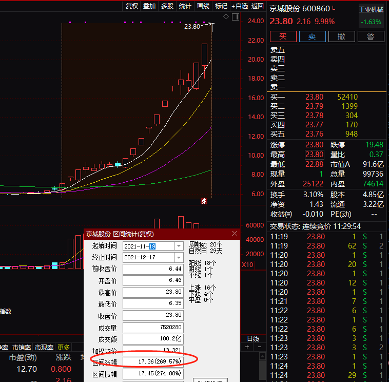This screenshot has height=382, width=389.
Task: Click the 最高价 field 23.80
Action: 153,292
